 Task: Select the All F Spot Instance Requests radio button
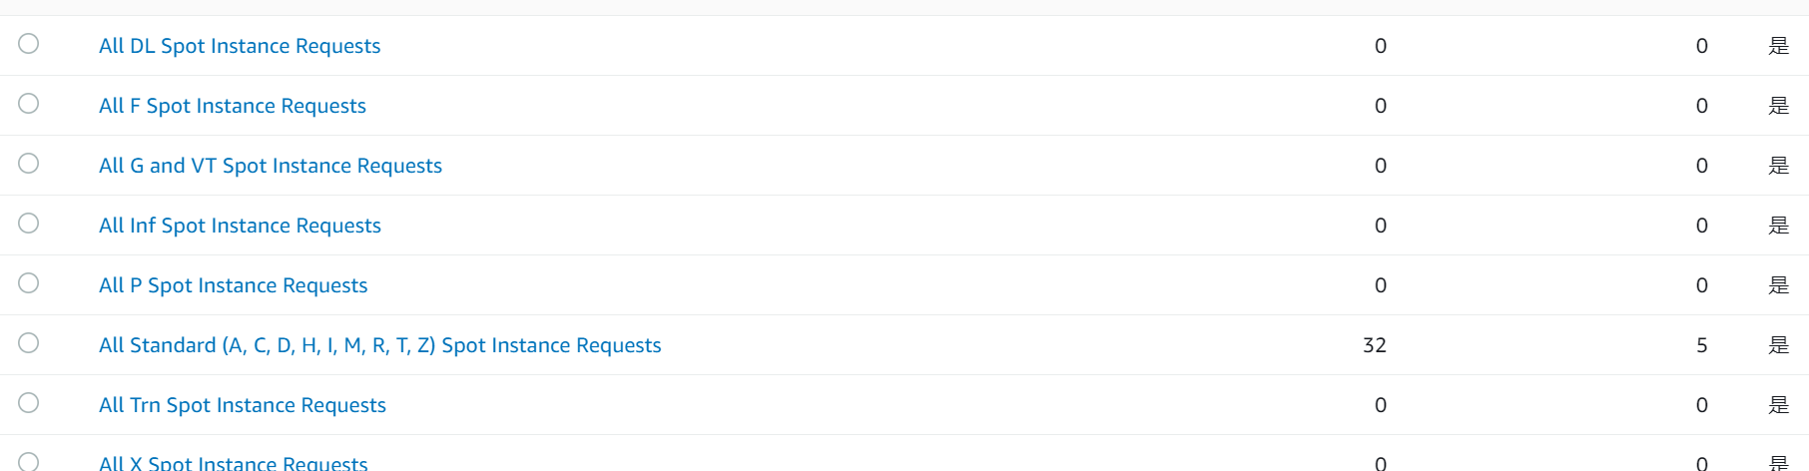29,104
